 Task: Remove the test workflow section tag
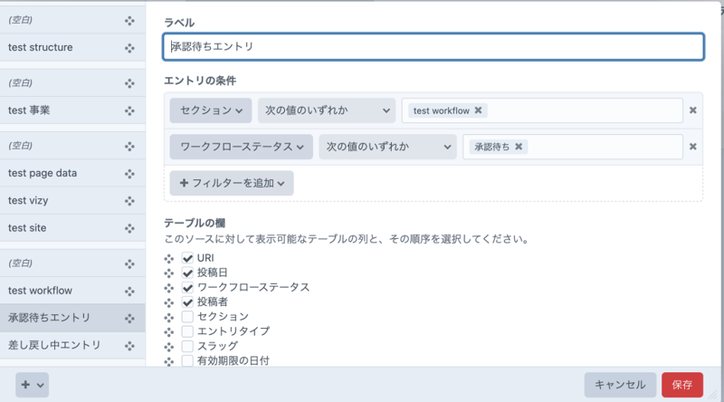tap(478, 110)
